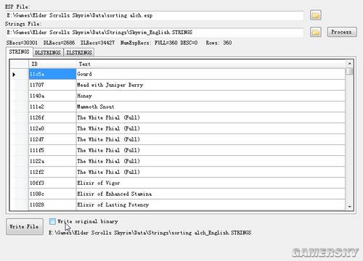
Task: Click the Write File button
Action: (25, 226)
